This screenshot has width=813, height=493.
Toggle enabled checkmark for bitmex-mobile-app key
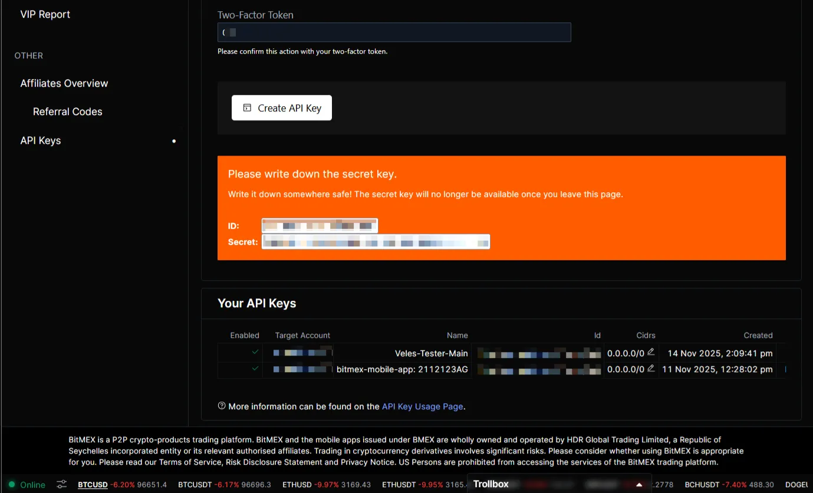click(255, 369)
